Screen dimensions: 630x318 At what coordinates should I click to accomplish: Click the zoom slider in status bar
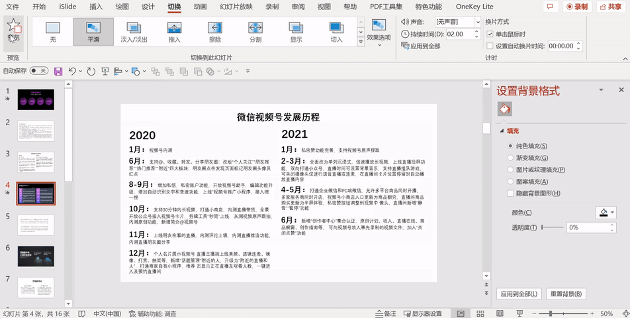click(563, 313)
